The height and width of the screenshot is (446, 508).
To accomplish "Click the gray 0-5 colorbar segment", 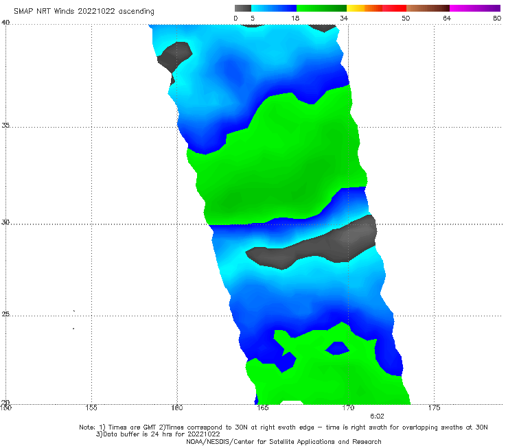I will click(243, 8).
